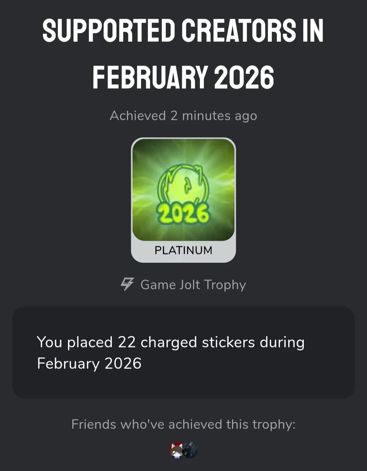Click the word "Friends" above the avatars

click(x=94, y=424)
